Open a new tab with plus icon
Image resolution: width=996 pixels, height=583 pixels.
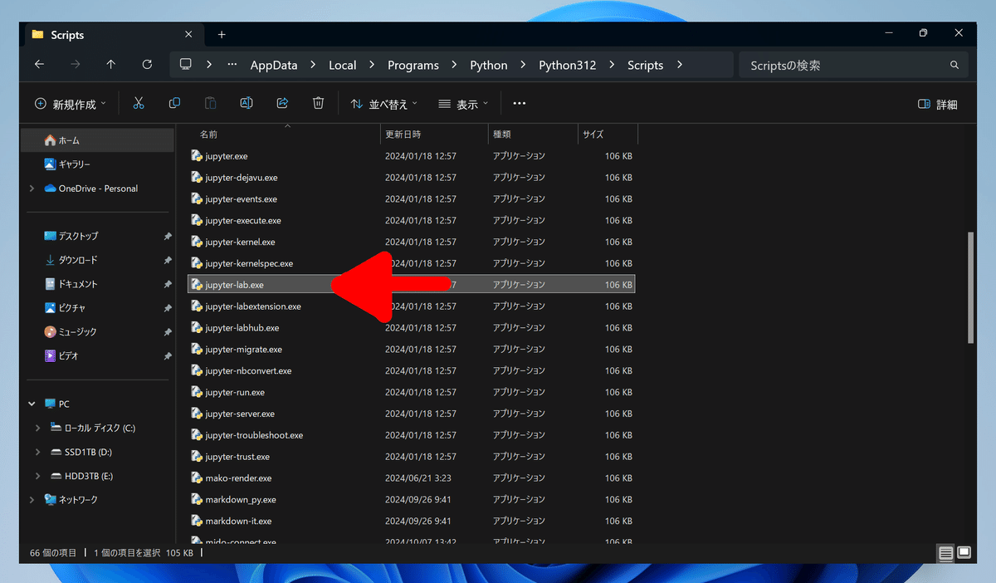click(x=222, y=34)
